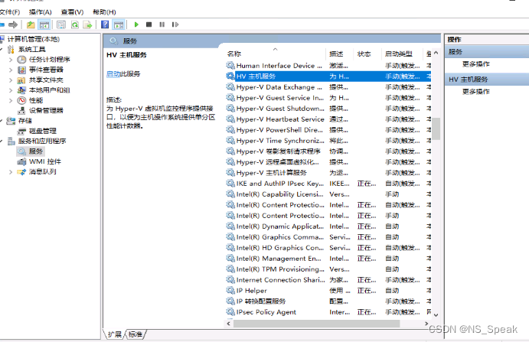The width and height of the screenshot is (529, 342).
Task: Select Human Interface Device service row
Action: click(328, 66)
